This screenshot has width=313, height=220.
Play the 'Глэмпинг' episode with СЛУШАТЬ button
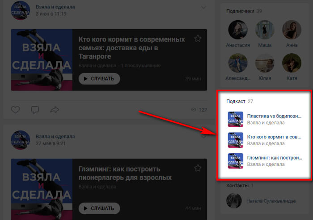(x=99, y=208)
